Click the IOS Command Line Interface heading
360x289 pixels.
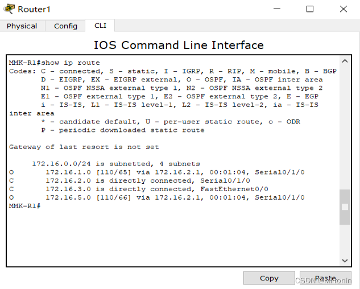point(179,45)
